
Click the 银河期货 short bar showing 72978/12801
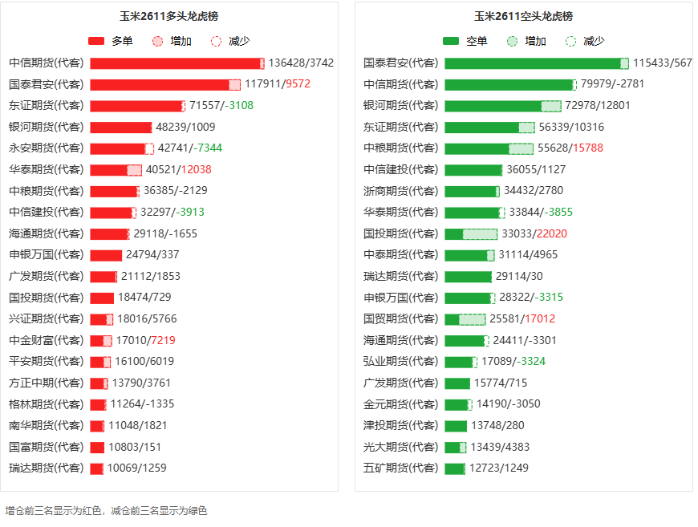click(502, 106)
